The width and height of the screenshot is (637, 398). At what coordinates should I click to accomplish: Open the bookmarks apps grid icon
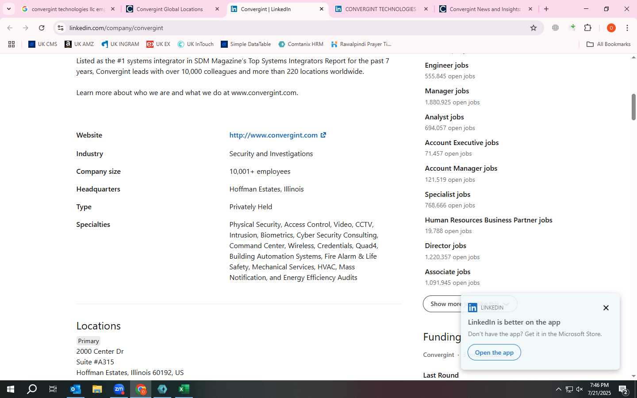click(x=12, y=44)
